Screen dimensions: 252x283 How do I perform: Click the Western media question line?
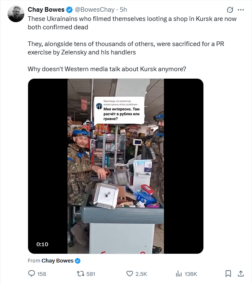(x=108, y=69)
